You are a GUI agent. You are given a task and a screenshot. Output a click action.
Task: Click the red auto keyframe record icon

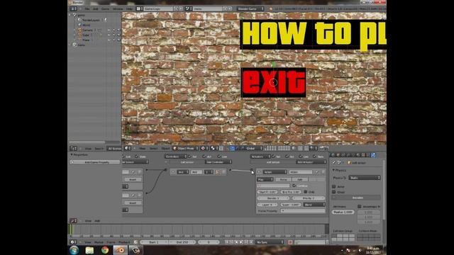[x=290, y=242]
